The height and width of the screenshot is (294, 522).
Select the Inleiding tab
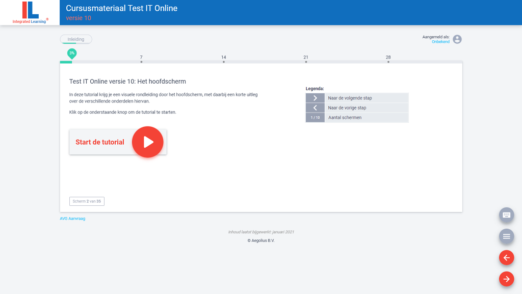[76, 39]
